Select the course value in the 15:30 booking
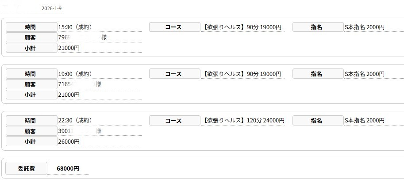The width and height of the screenshot is (404, 190). tap(242, 27)
